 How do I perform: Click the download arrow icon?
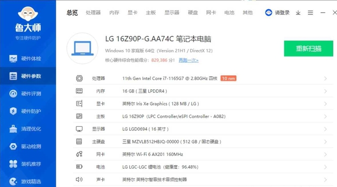(x=298, y=13)
